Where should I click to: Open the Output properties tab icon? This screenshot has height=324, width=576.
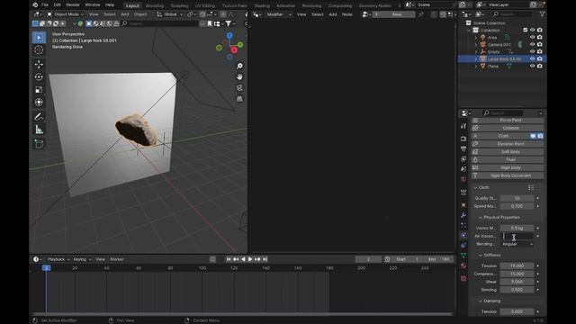[x=463, y=148]
